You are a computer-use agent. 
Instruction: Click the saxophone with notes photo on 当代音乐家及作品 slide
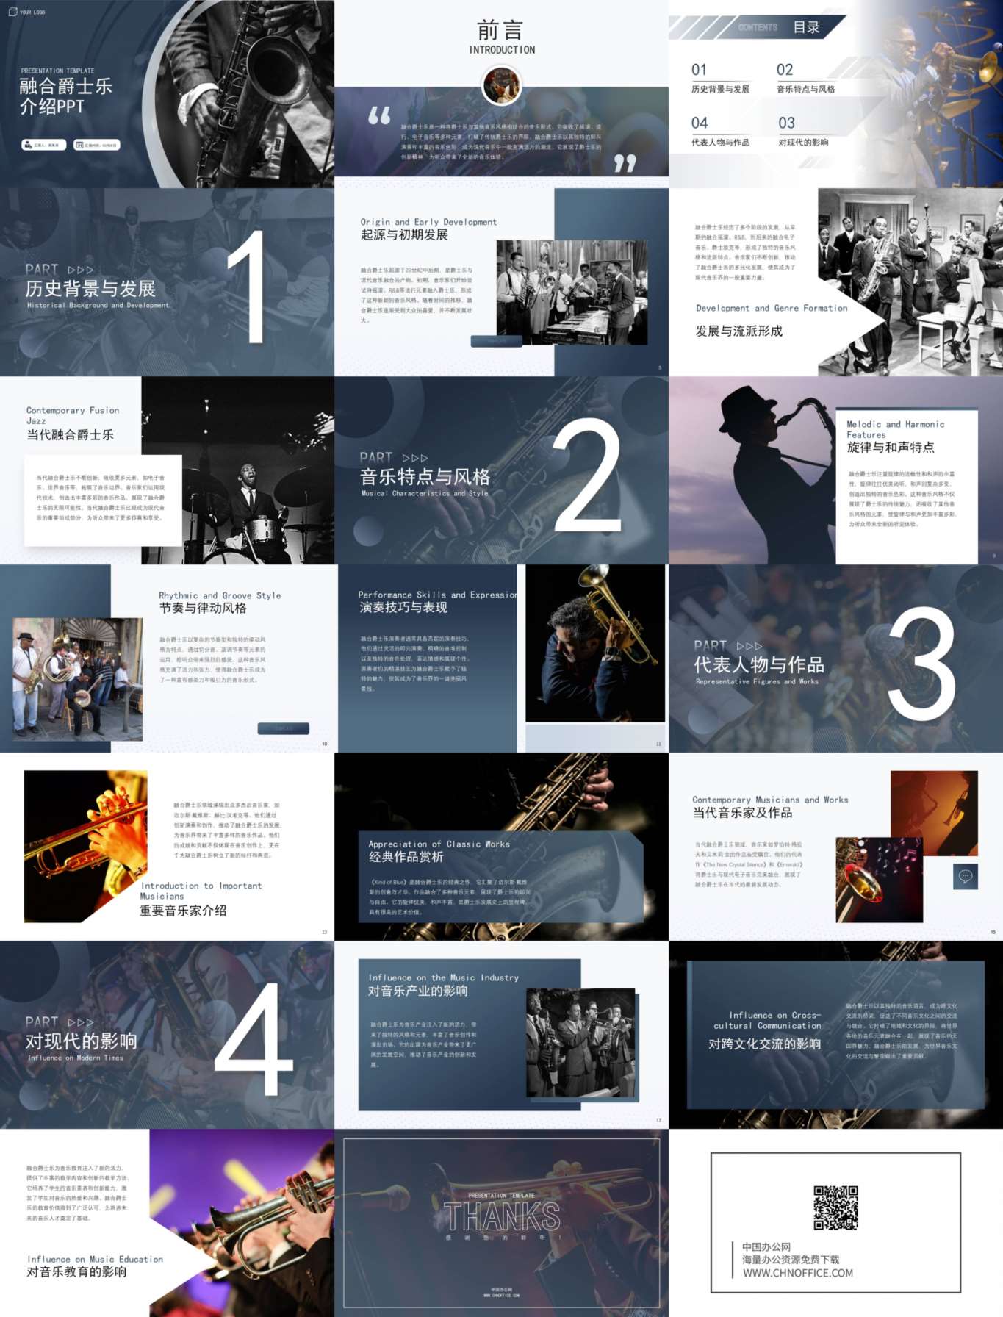(880, 880)
